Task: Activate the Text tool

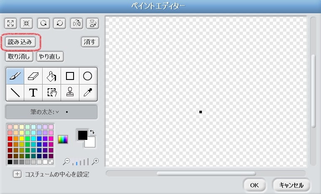Action: pyautogui.click(x=33, y=92)
